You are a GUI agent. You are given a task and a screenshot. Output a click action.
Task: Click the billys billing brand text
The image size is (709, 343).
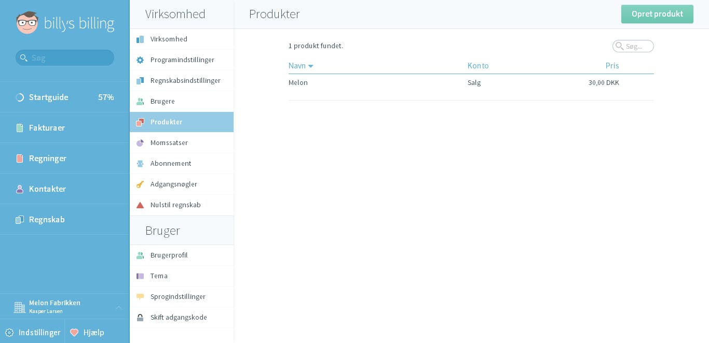[79, 23]
